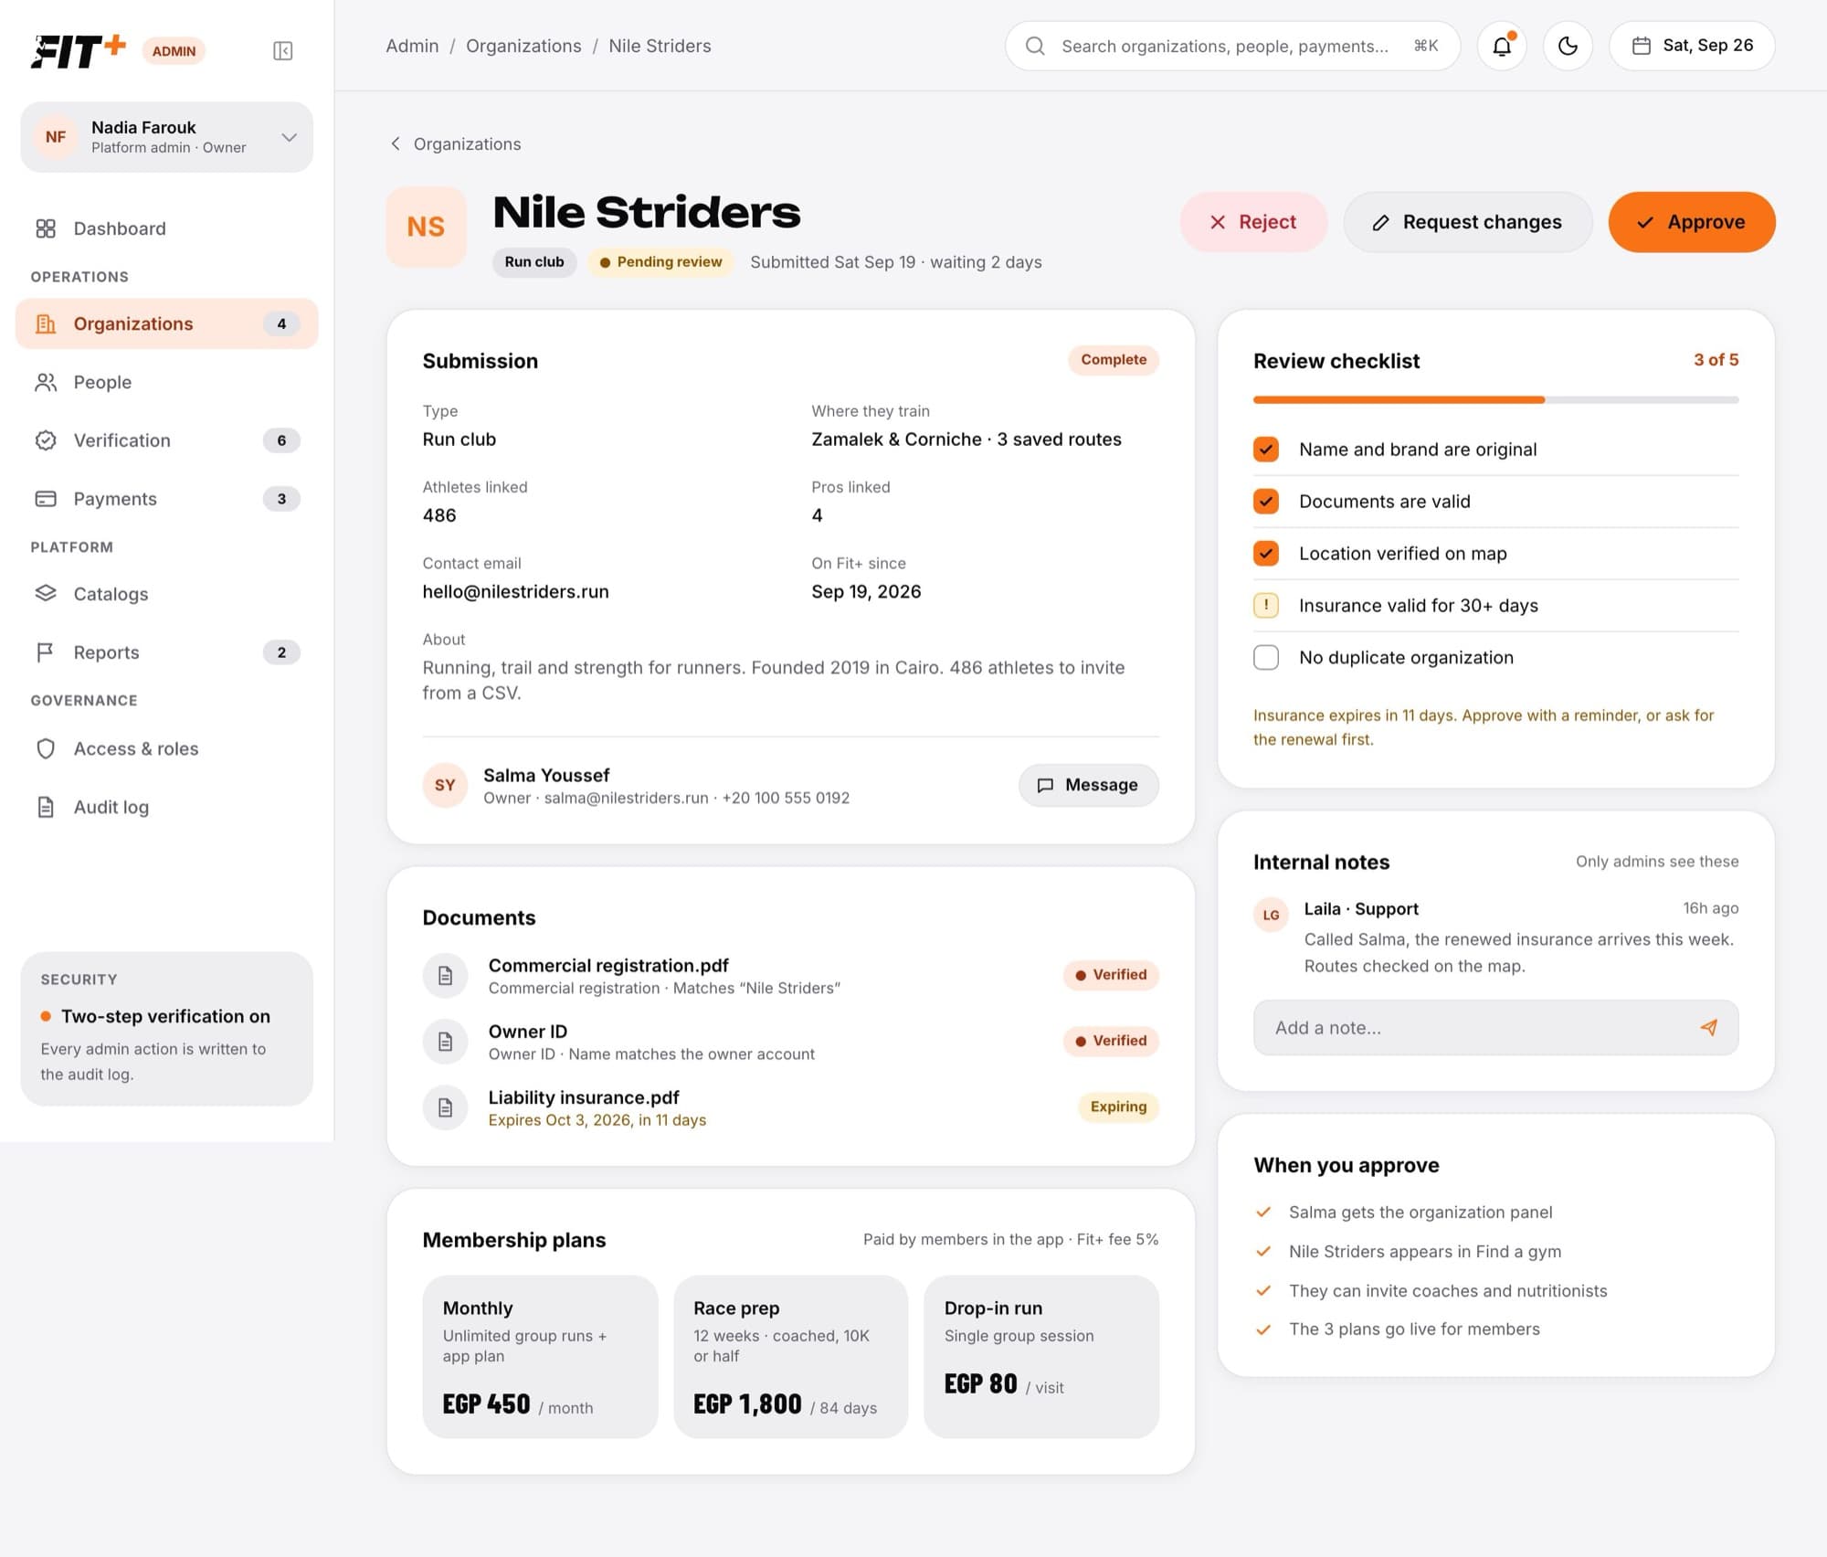
Task: Click the NF avatar of Nadia Farouk
Action: [56, 137]
